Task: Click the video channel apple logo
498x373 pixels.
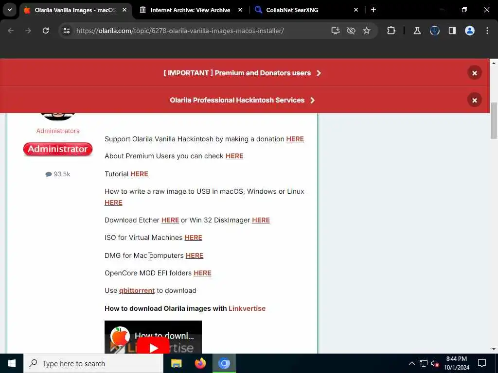Action: click(120, 336)
